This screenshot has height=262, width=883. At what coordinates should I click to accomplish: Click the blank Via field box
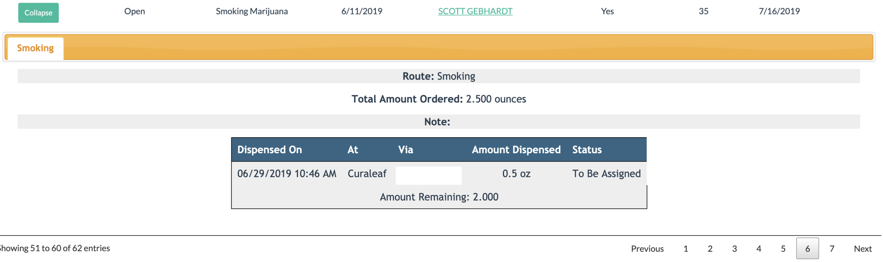[x=428, y=175]
